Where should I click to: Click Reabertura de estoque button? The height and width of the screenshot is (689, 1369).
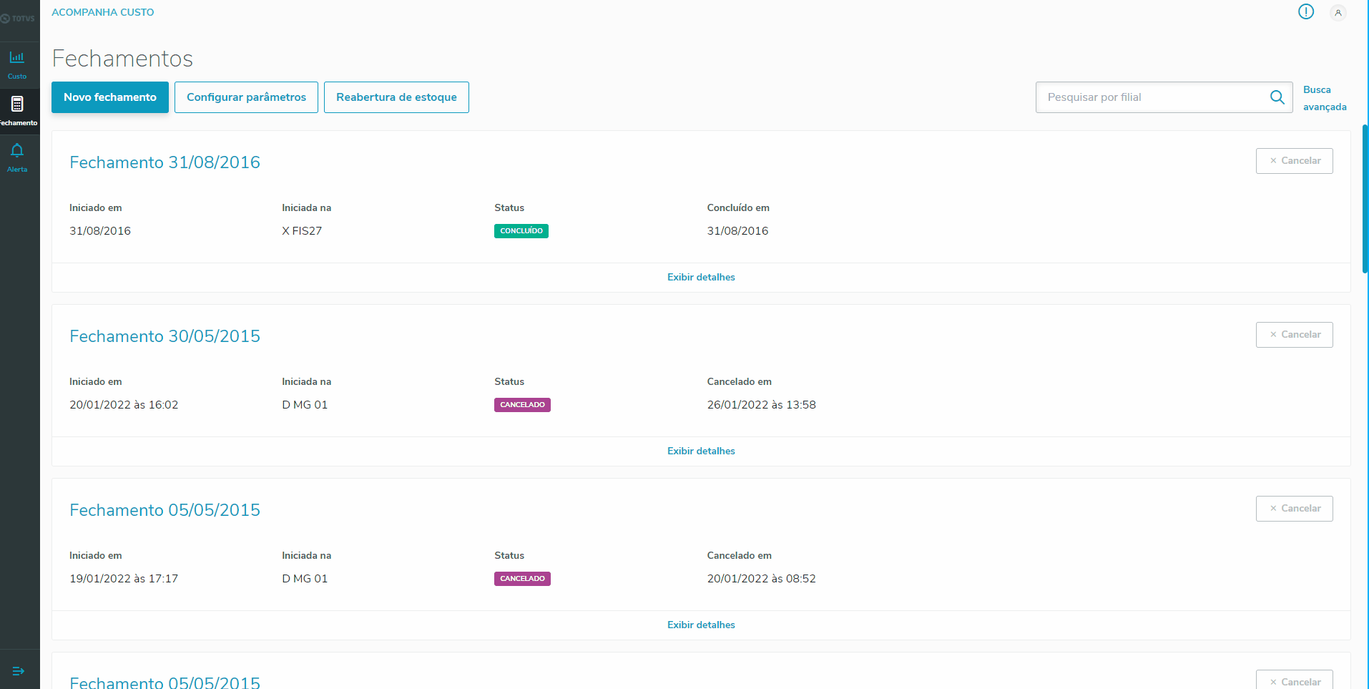396,97
